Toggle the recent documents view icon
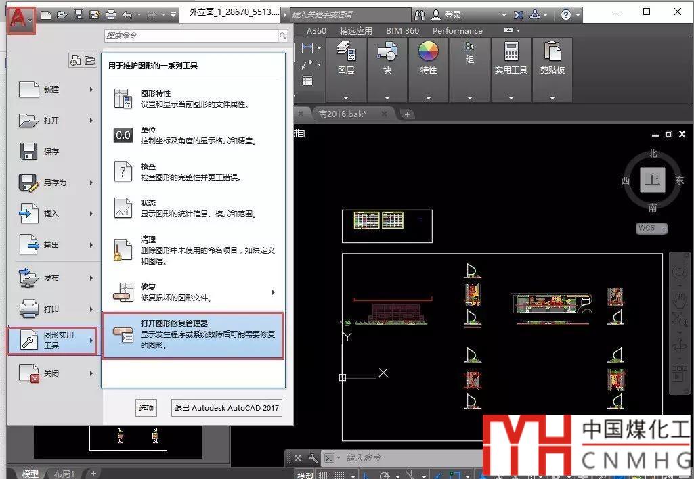 coord(75,61)
